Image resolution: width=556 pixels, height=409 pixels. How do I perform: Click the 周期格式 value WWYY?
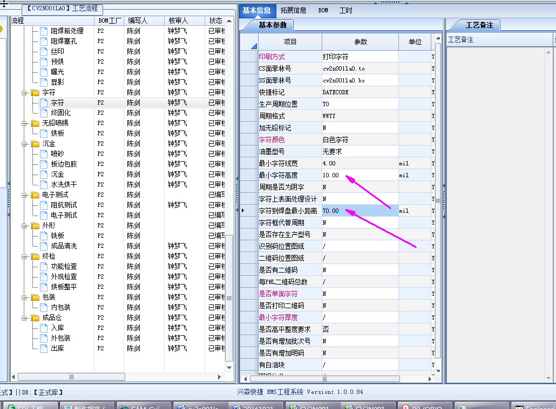(360, 116)
